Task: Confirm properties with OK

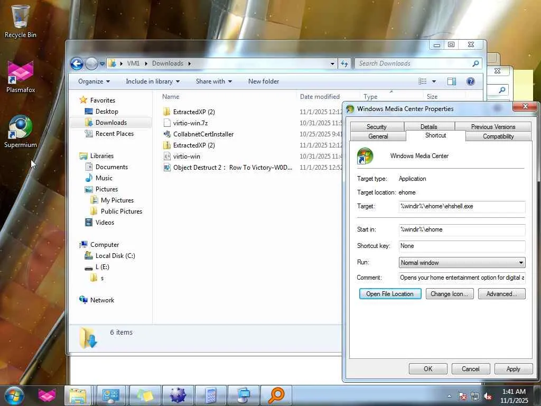Action: [428, 368]
